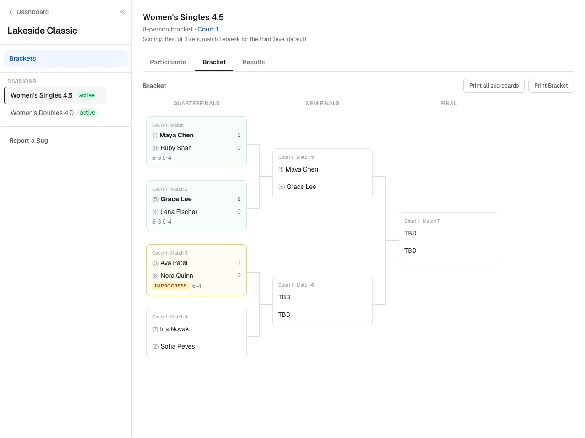The height and width of the screenshot is (438, 585).
Task: Open semifinal Match 6 card
Action: point(323,302)
